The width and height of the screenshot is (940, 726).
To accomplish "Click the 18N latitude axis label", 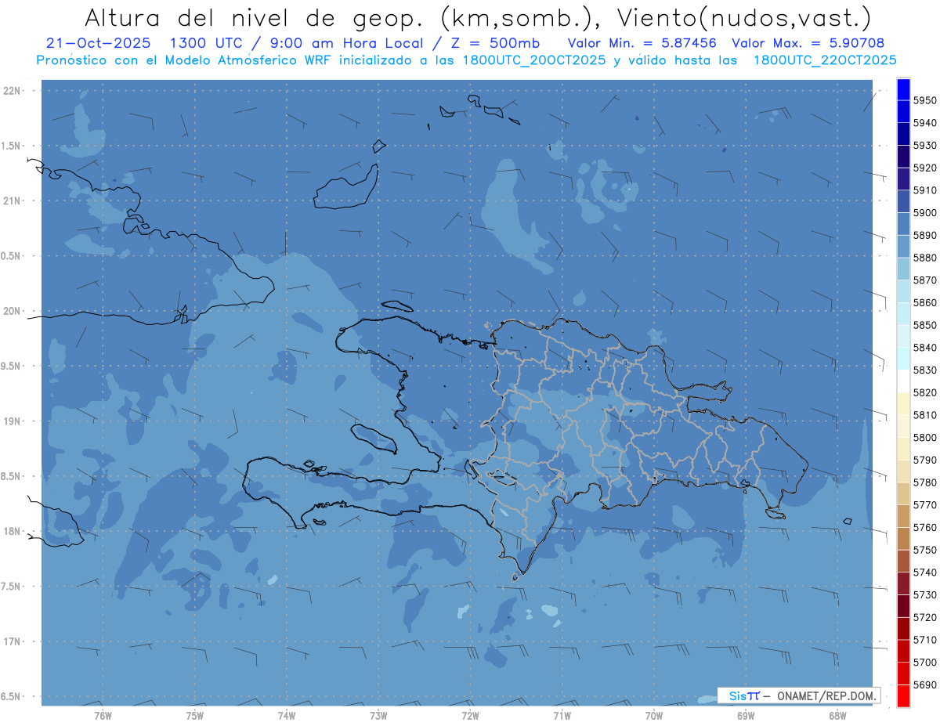I will pyautogui.click(x=13, y=531).
